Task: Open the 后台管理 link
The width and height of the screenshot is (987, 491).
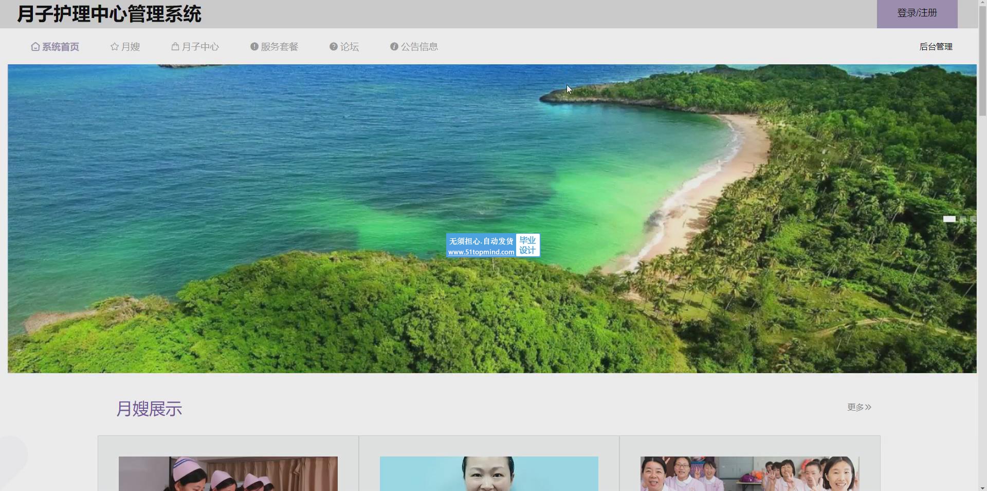Action: pos(936,47)
